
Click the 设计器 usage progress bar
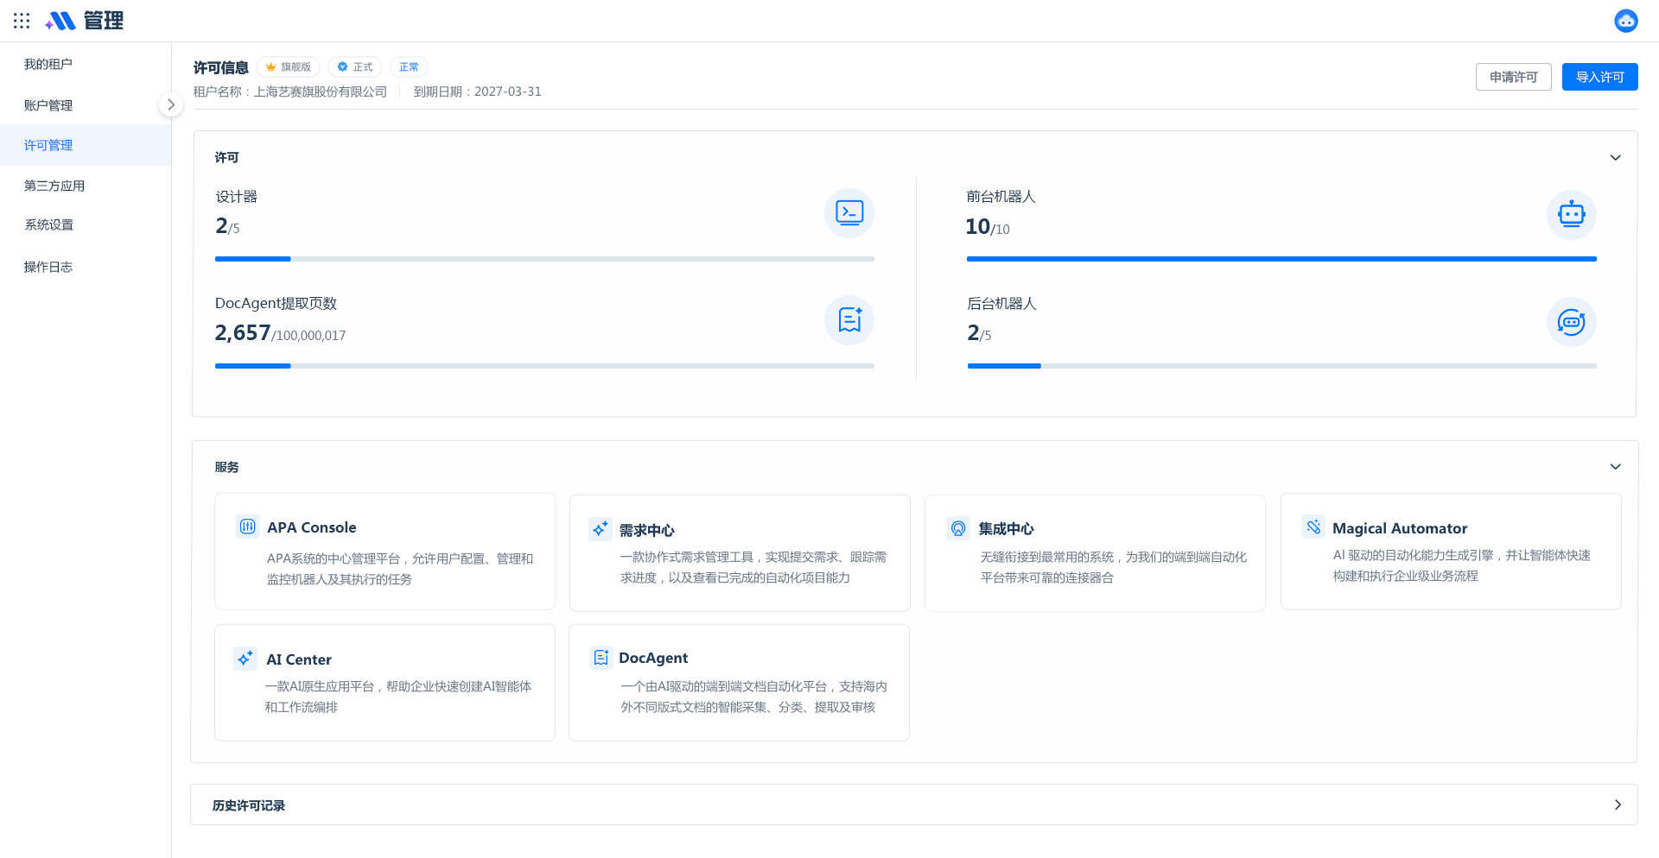point(544,259)
